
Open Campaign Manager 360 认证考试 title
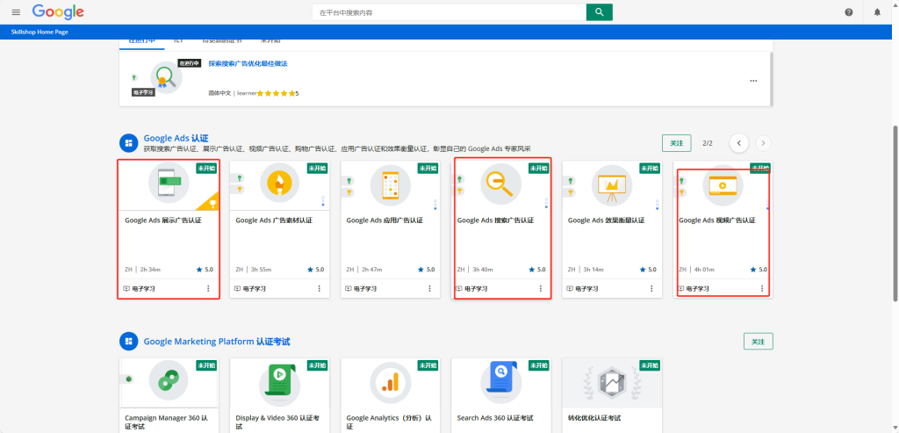point(166,422)
